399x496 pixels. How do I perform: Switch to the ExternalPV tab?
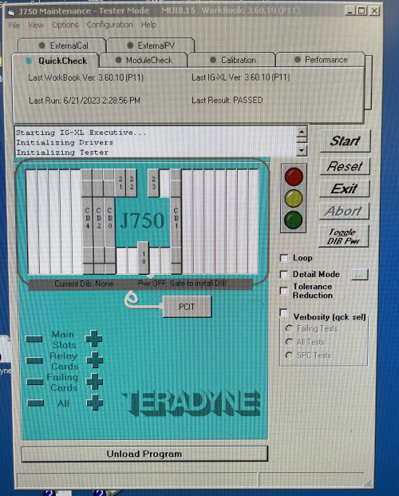pos(151,46)
